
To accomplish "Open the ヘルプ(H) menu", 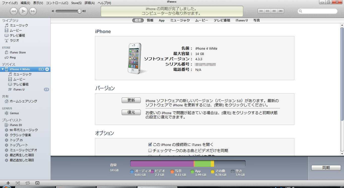I will [104, 3].
